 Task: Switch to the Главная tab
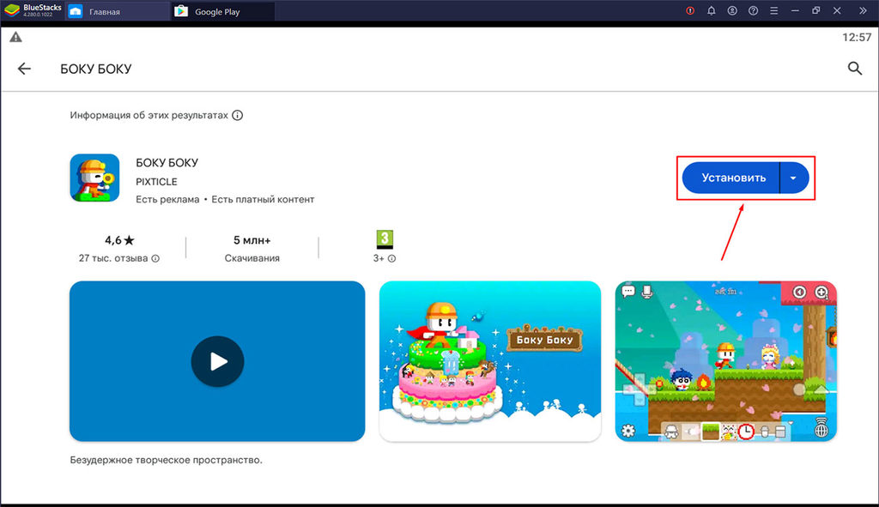118,11
